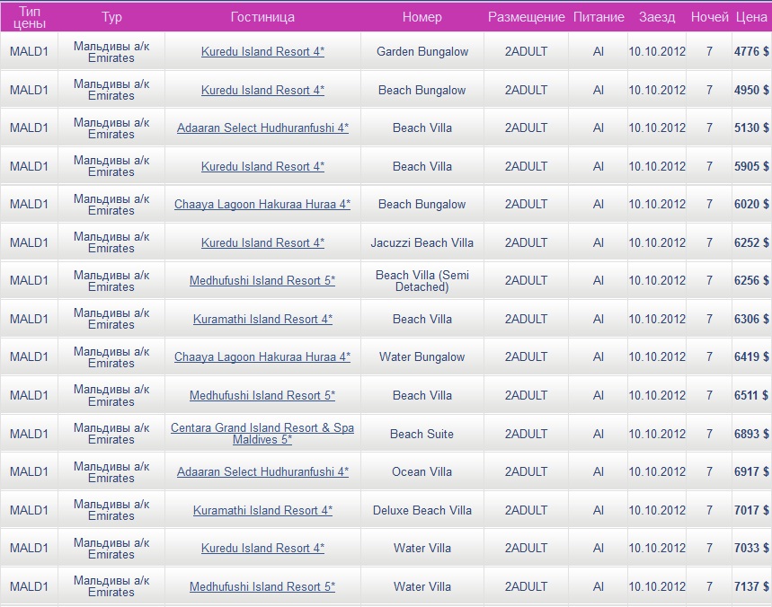Open Adaaran Select Hudhuranfushi link priced 5130 $
Screen dimensions: 772x607
point(262,128)
